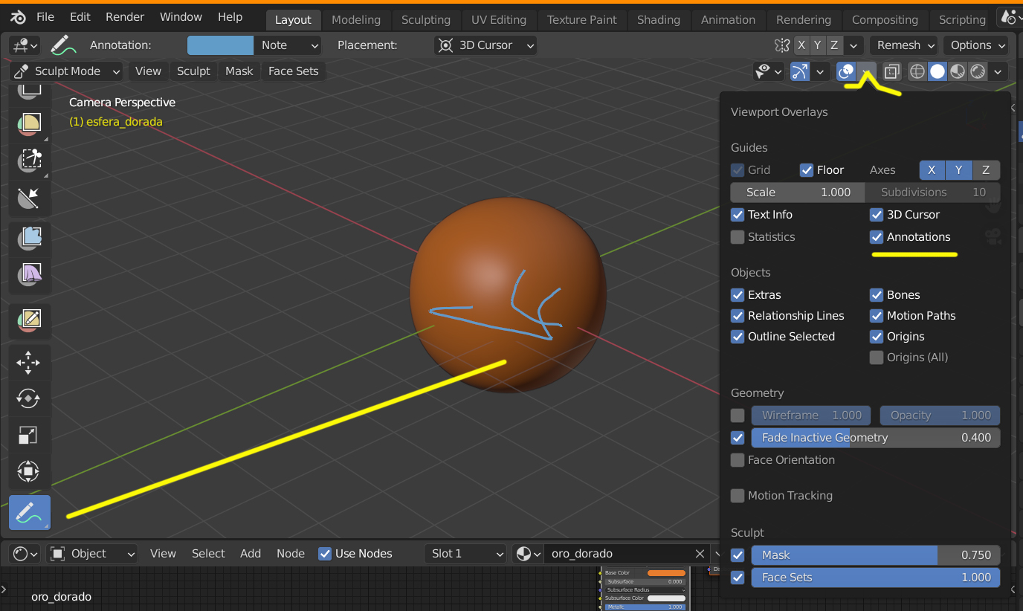Toggle X axis in Guides Axes
Viewport: 1023px width, 611px height.
932,170
